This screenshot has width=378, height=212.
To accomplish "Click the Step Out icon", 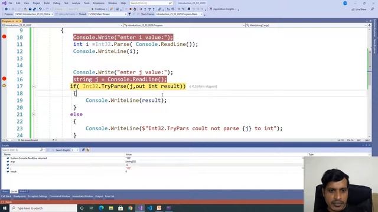I will pos(154,9).
